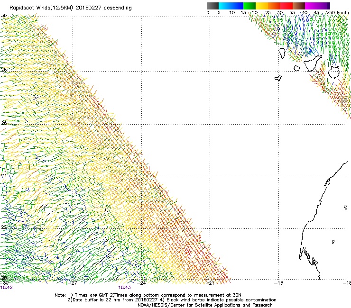Click the El Hierro island outline
Image resolution: width=351 pixels, height=308 pixels.
tap(278, 78)
